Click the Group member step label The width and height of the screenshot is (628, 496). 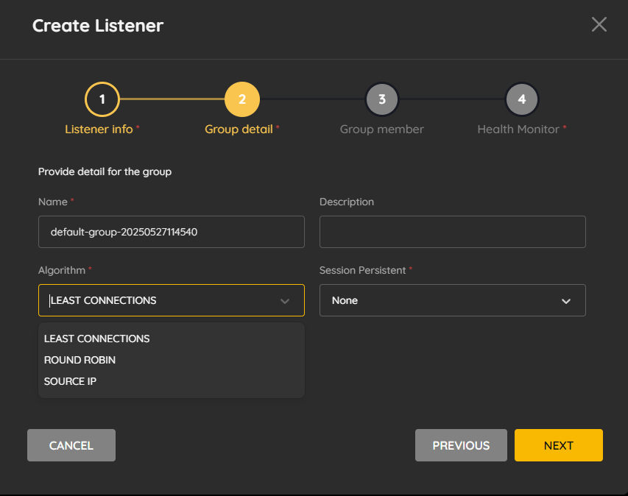pos(381,130)
